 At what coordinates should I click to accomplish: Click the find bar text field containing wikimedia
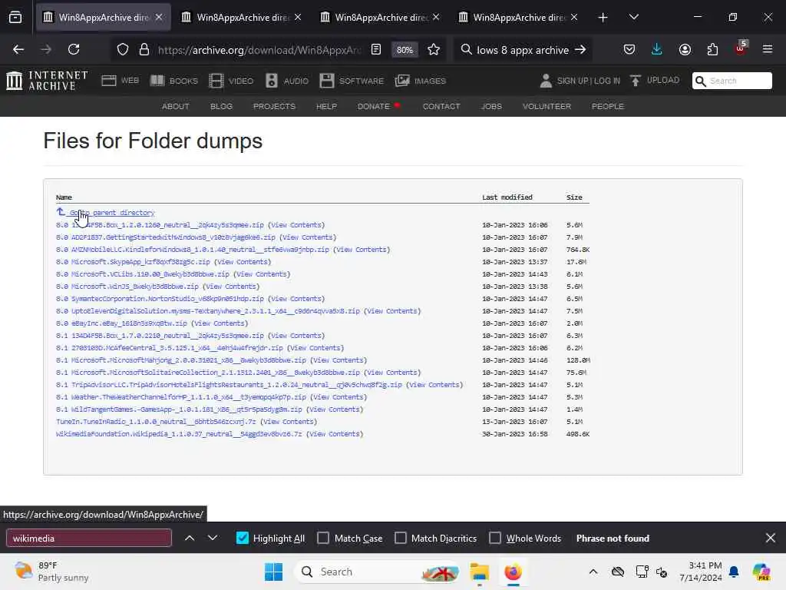89,539
